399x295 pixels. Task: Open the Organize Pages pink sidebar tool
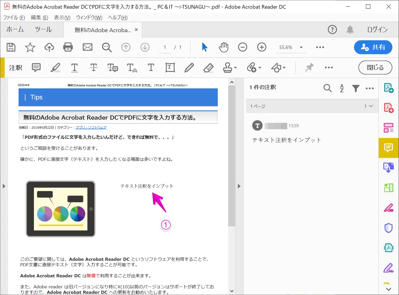(389, 128)
